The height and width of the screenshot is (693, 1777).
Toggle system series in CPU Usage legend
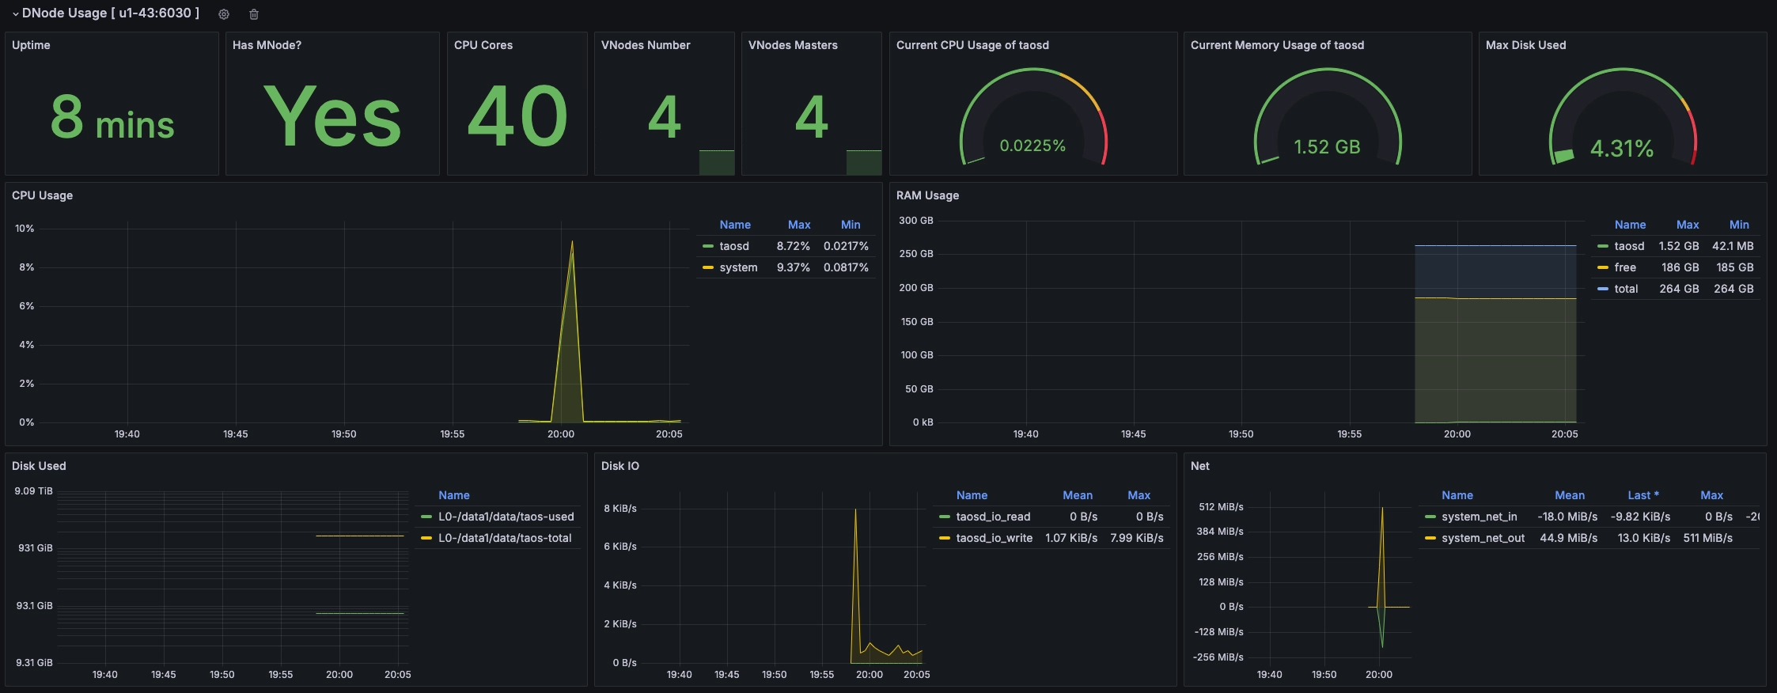[x=737, y=267]
